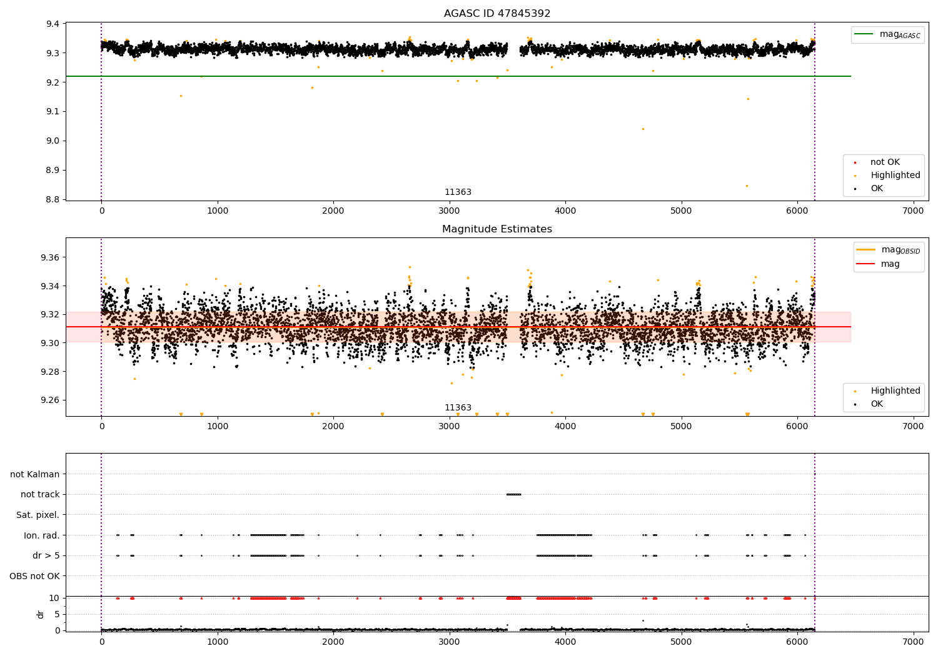Screen dimensions: 938x656
Task: Click the black marker cluster on the "not track" row
Action: point(513,495)
